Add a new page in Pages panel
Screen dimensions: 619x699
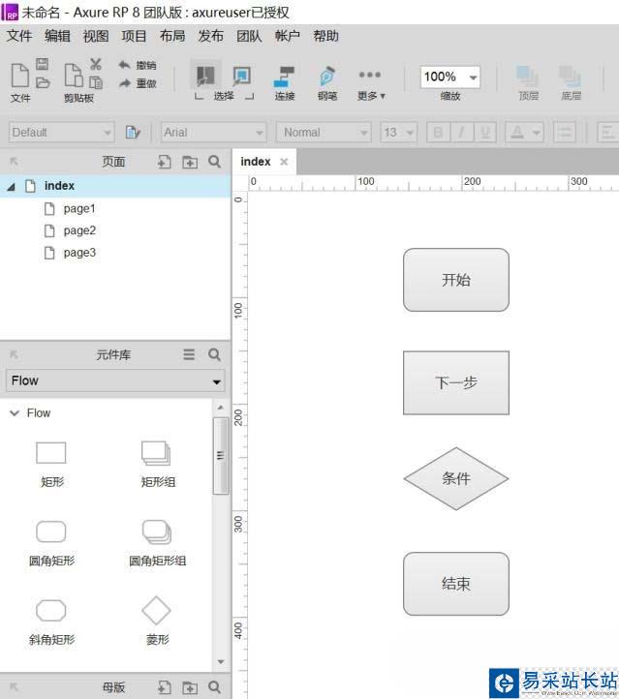[x=165, y=162]
